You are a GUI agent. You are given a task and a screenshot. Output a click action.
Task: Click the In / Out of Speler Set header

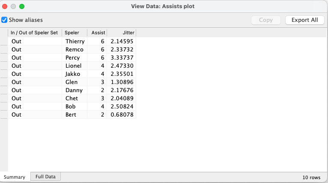pyautogui.click(x=34, y=33)
